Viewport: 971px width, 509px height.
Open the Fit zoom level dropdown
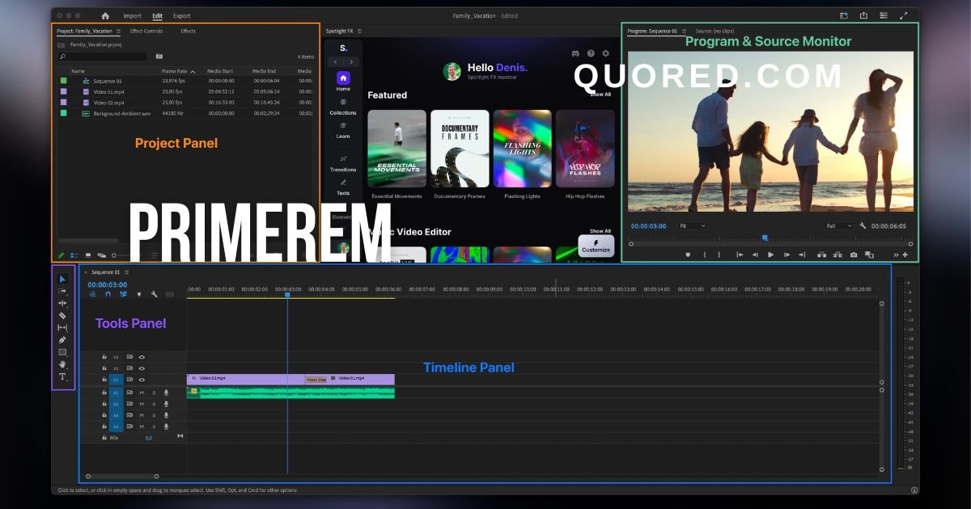point(692,226)
